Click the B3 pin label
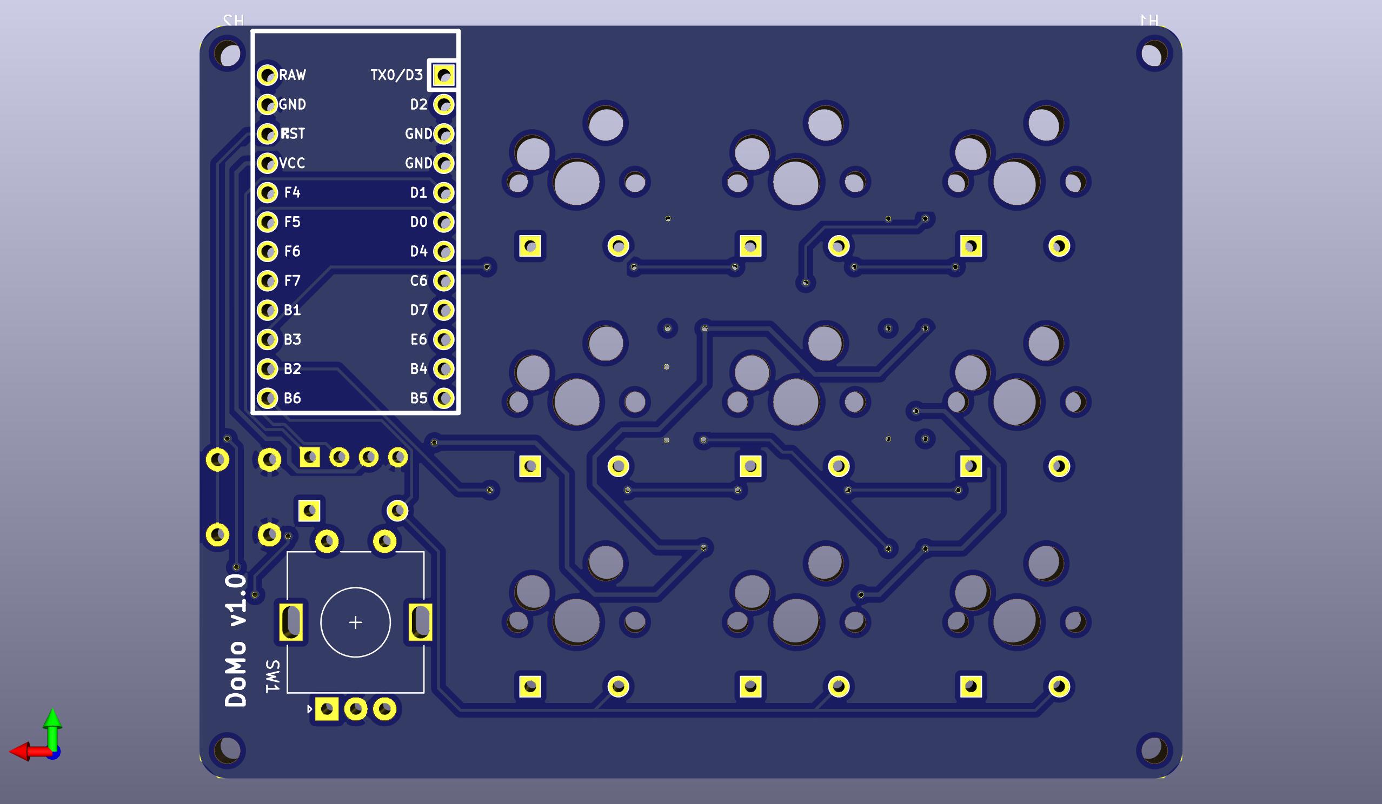The width and height of the screenshot is (1382, 804). pyautogui.click(x=293, y=340)
